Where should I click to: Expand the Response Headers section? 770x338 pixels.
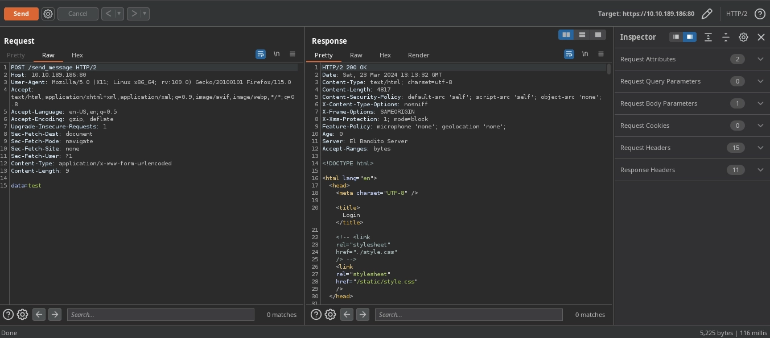tap(760, 170)
